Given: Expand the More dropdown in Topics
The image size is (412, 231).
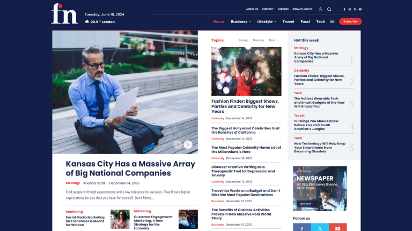Looking at the screenshot, I should pyautogui.click(x=274, y=40).
